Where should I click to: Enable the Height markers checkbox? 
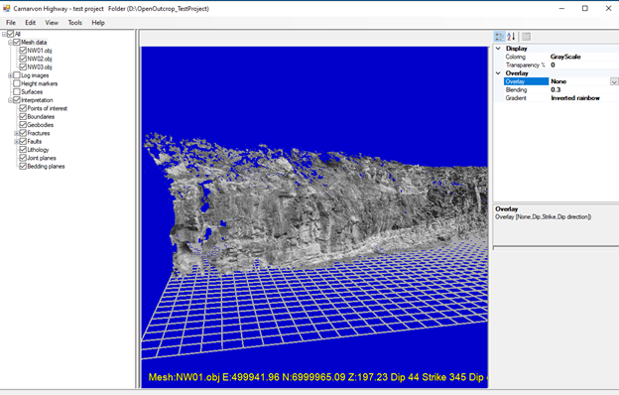tap(17, 83)
